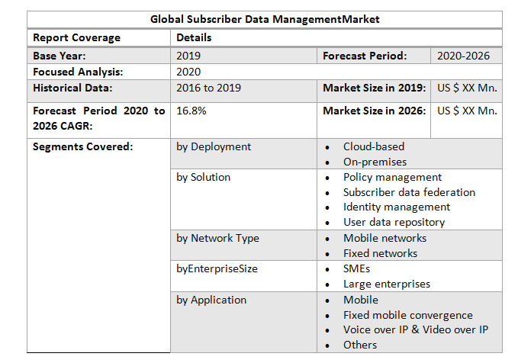Select the Subscriber data federation entry
The width and height of the screenshot is (518, 363).
[409, 192]
